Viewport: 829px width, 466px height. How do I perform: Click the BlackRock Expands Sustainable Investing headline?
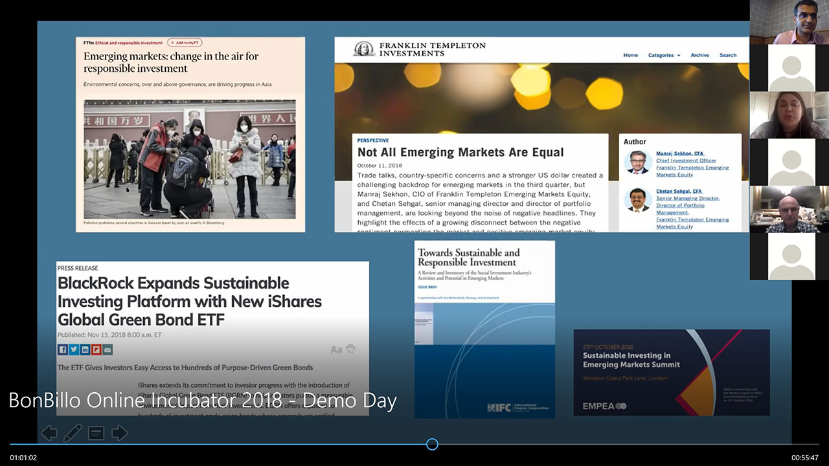(190, 302)
